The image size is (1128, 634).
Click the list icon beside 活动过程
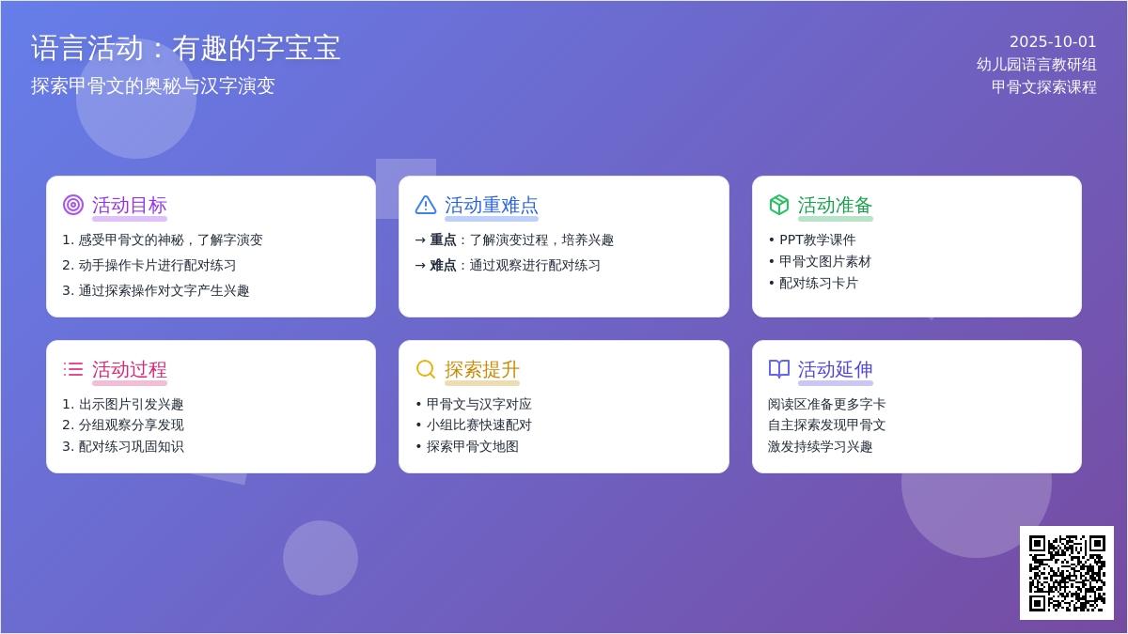73,368
